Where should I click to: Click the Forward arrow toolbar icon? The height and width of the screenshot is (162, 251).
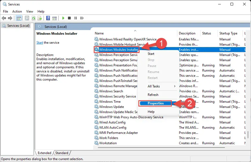tap(10, 18)
